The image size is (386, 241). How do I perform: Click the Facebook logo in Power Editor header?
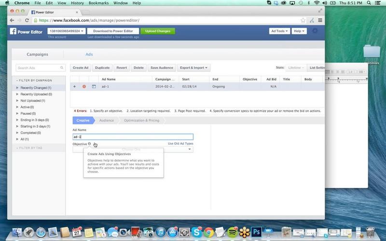tap(13, 31)
